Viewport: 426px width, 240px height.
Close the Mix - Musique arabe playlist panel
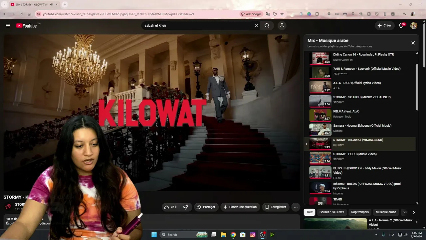(413, 43)
